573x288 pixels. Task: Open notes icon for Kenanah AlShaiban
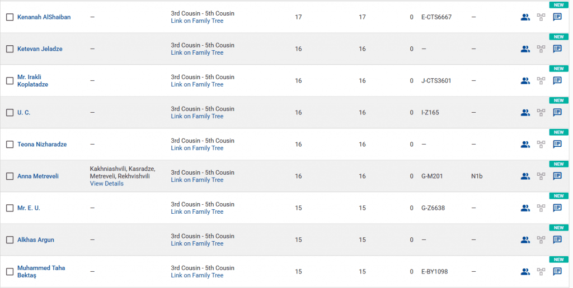coord(557,17)
